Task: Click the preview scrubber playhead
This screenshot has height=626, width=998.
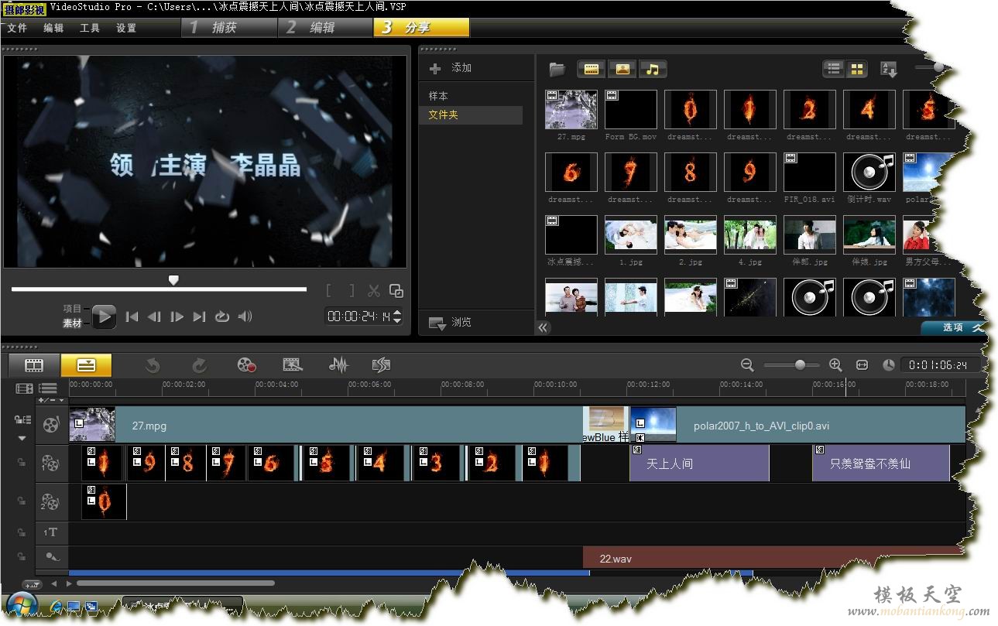Action: 173,280
